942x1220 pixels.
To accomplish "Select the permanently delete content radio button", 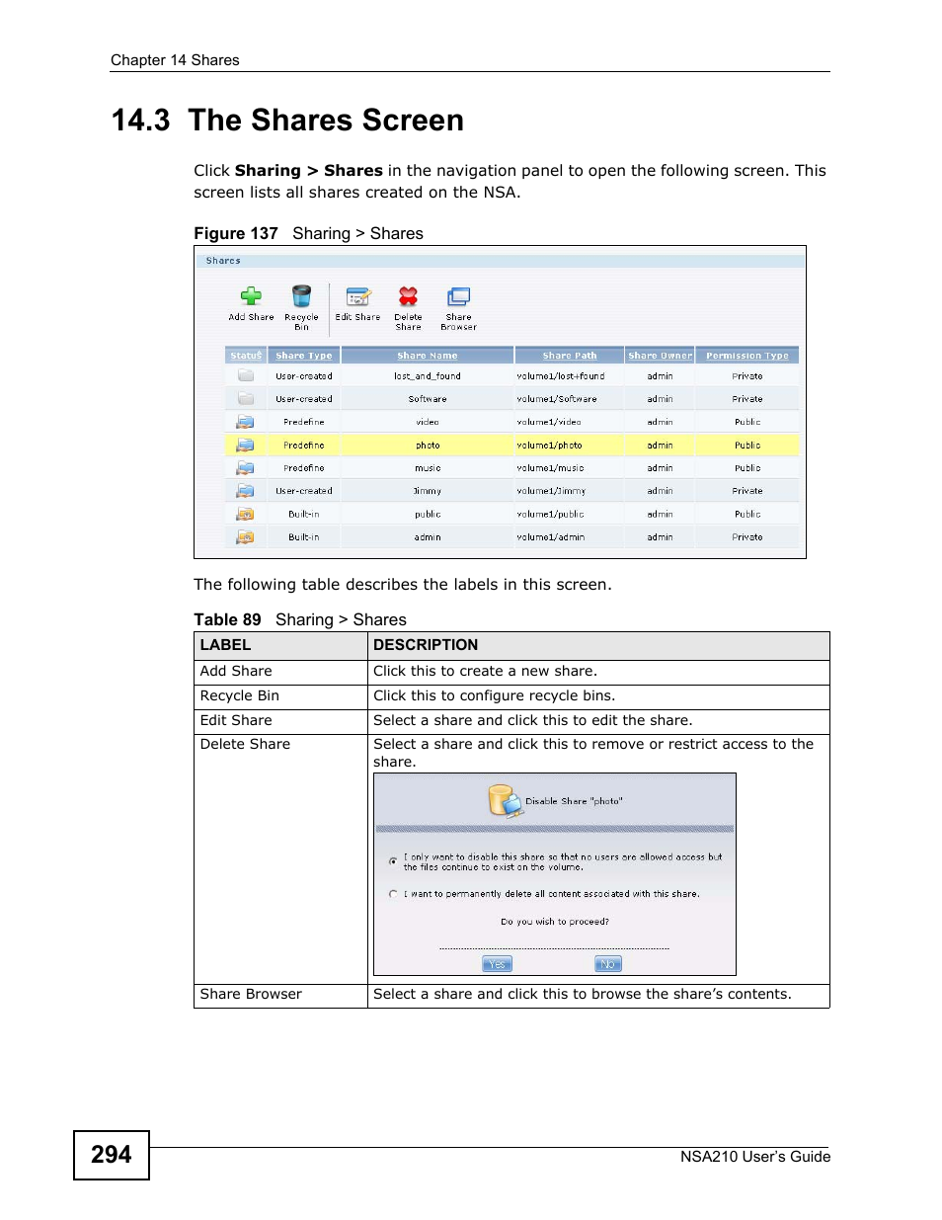I will 392,893.
